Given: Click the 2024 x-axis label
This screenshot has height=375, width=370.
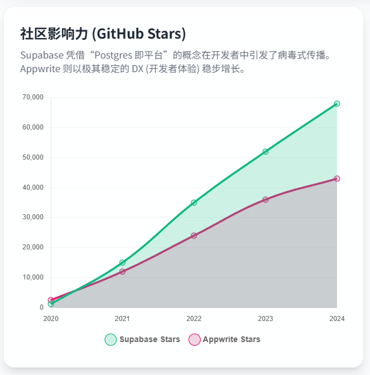Looking at the screenshot, I should click(x=336, y=318).
